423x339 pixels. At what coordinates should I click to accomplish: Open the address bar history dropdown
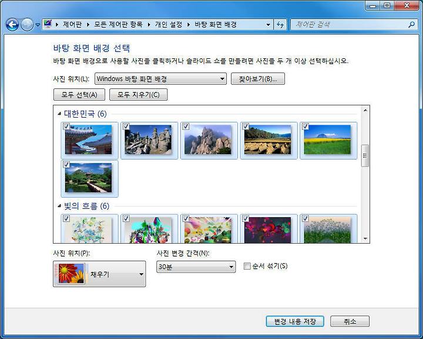click(x=268, y=25)
